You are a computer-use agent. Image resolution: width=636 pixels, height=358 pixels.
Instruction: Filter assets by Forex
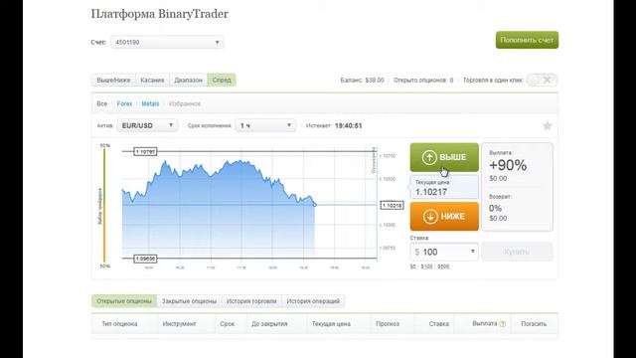(x=124, y=103)
